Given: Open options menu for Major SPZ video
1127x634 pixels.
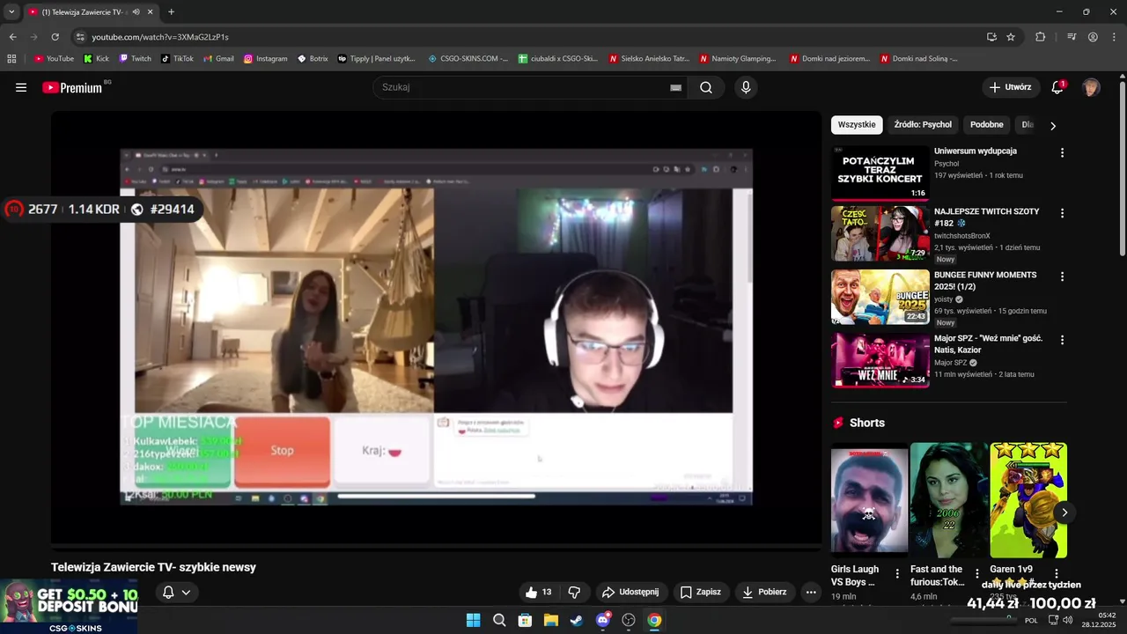Looking at the screenshot, I should point(1062,340).
